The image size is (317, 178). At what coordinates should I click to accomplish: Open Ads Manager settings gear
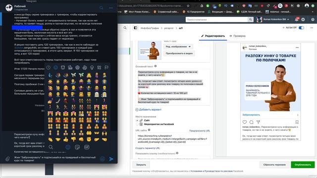303,20
